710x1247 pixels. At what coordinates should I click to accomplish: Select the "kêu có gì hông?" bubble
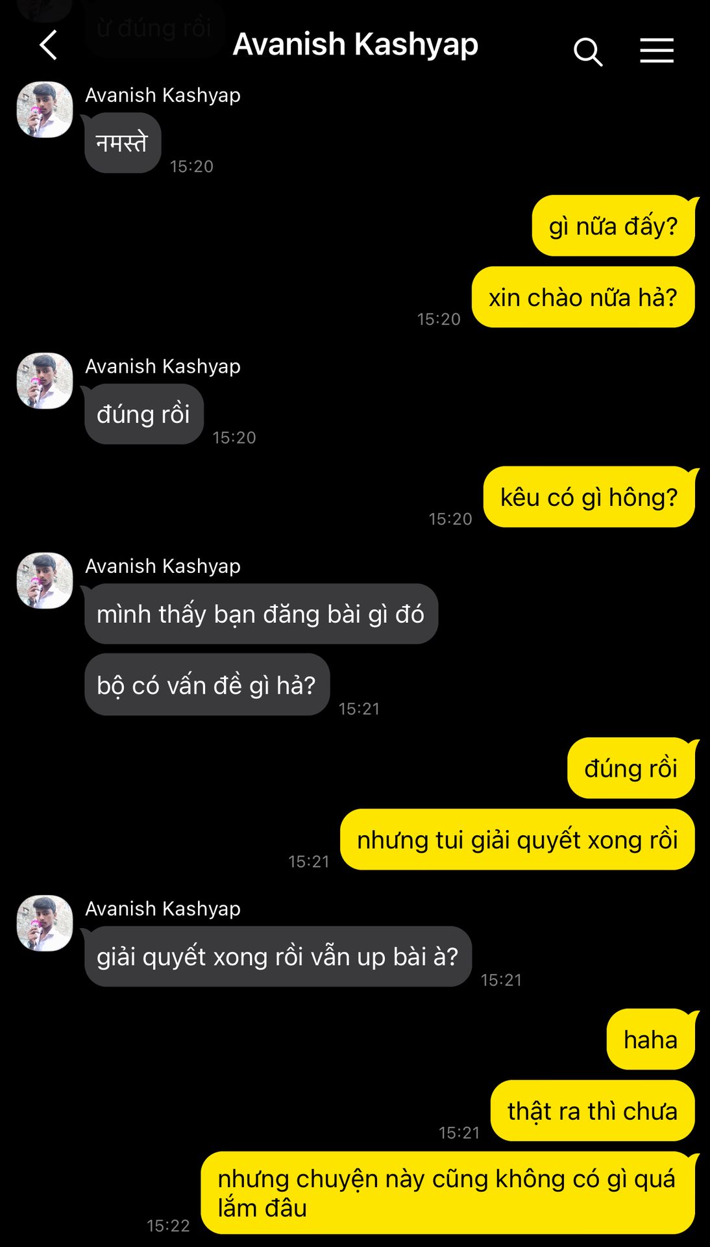pos(589,497)
